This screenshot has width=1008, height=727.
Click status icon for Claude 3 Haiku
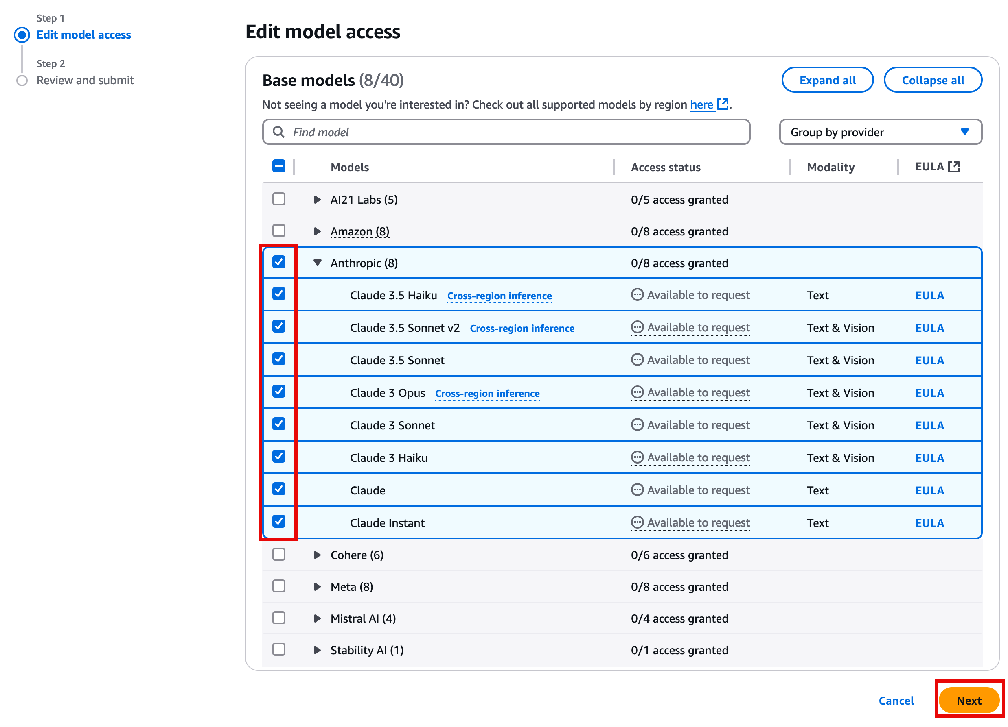(x=637, y=457)
